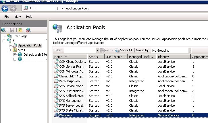Sort by .NET Framework column header
This screenshot has height=123, width=208.
pos(116,57)
